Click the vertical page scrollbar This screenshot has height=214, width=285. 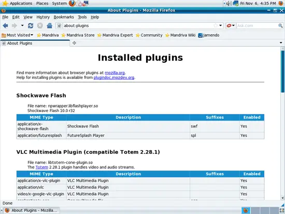coord(282,123)
